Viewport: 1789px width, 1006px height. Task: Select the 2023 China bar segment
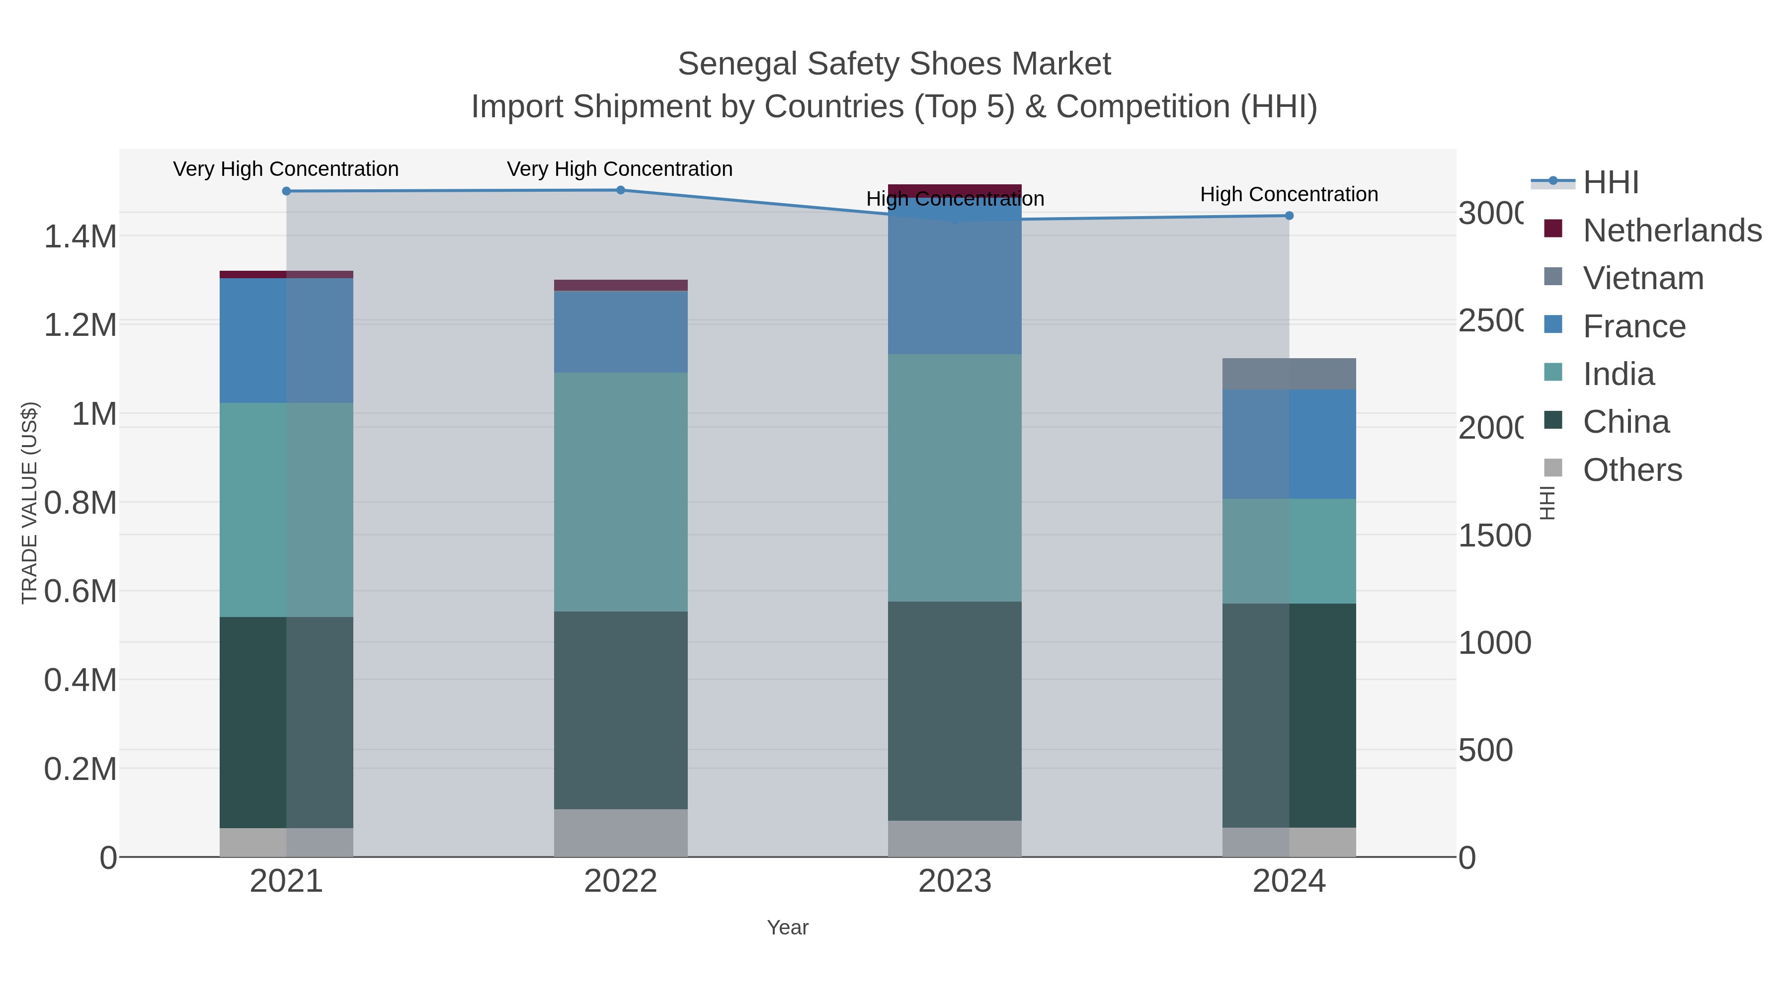955,711
